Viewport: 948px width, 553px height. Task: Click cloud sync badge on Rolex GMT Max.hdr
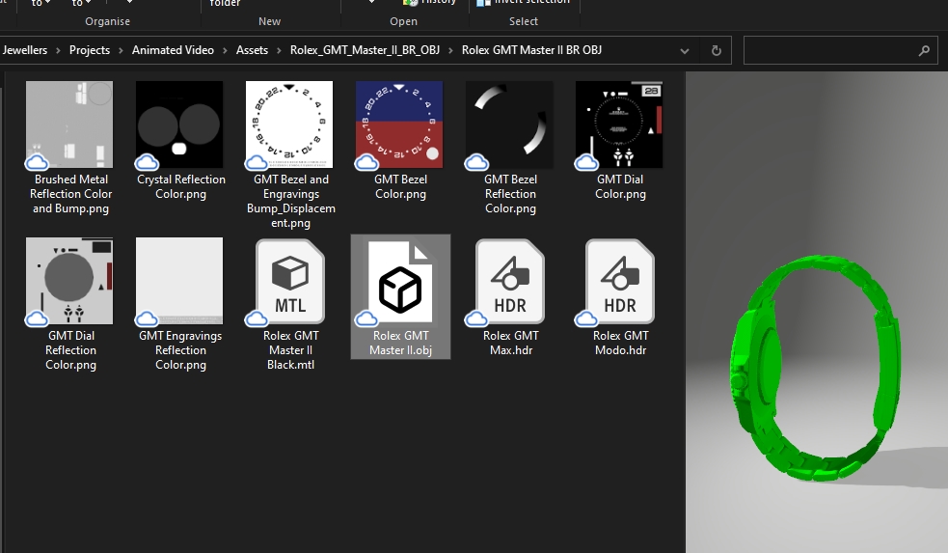(477, 318)
